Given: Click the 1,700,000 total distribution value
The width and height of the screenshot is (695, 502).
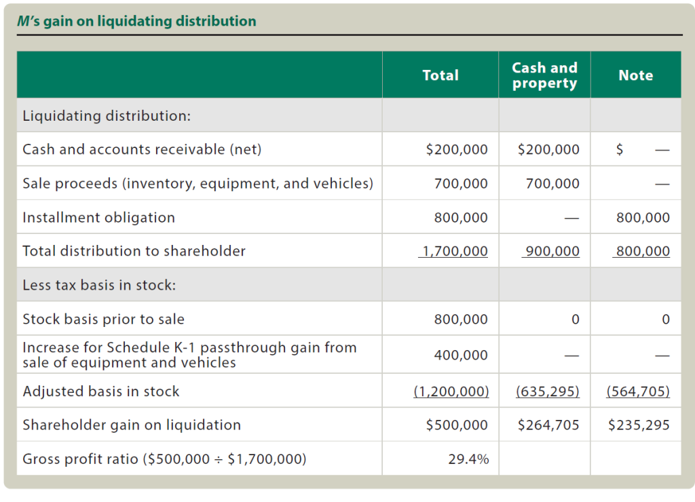Looking at the screenshot, I should click(455, 251).
